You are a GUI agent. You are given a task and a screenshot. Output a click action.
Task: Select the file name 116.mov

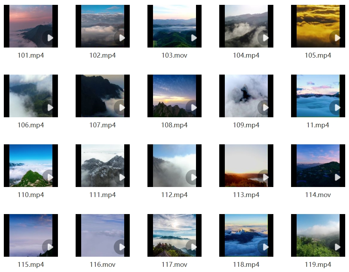point(103,264)
